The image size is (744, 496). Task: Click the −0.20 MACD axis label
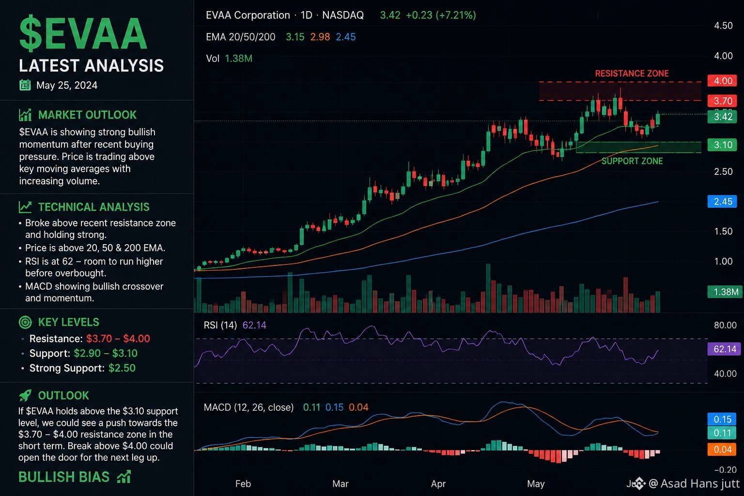click(725, 470)
